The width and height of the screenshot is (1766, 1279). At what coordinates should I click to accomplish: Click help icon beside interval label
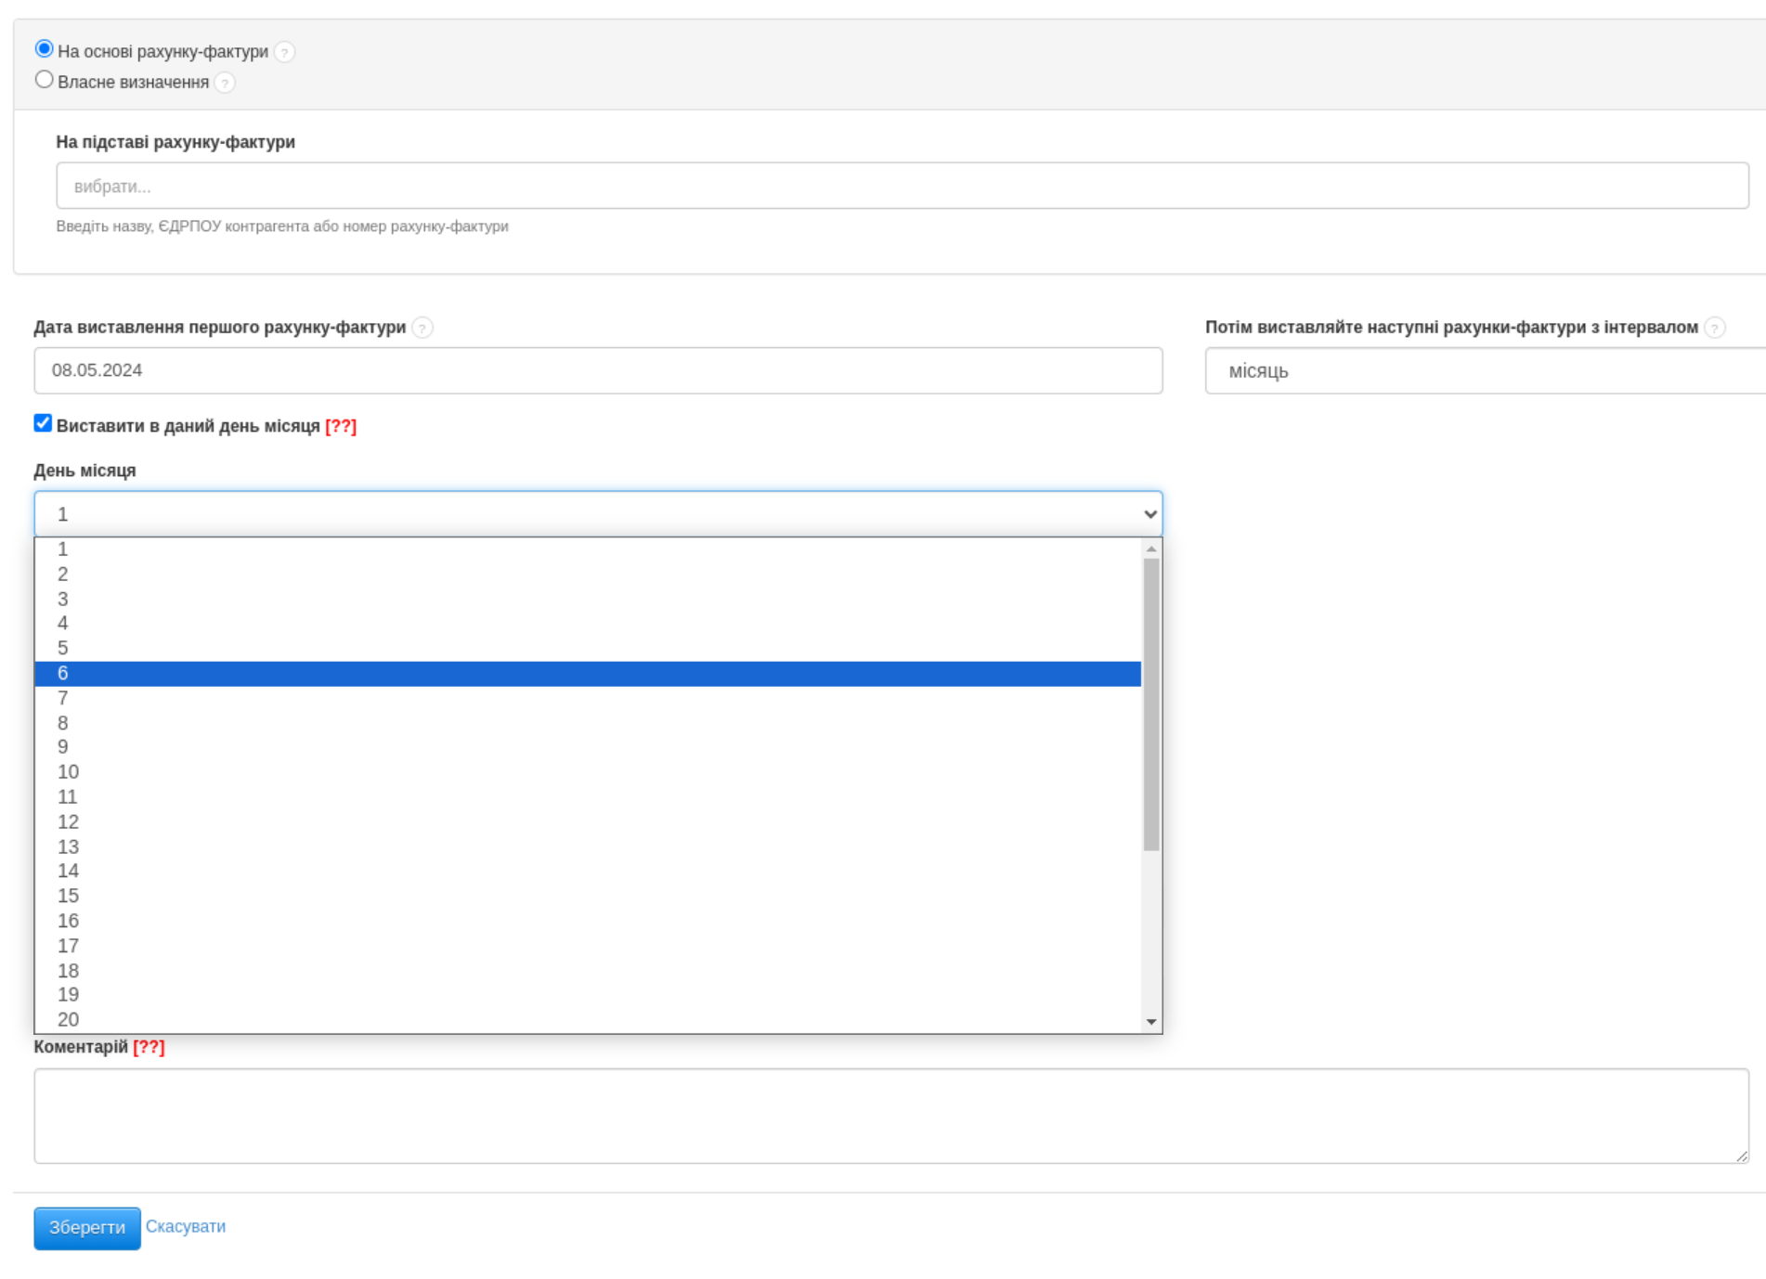1715,328
